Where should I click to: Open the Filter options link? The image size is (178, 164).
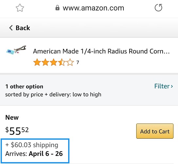164,86
